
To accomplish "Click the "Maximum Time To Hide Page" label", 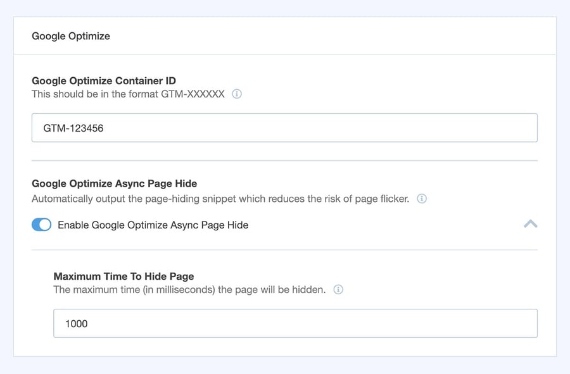I will (x=123, y=276).
